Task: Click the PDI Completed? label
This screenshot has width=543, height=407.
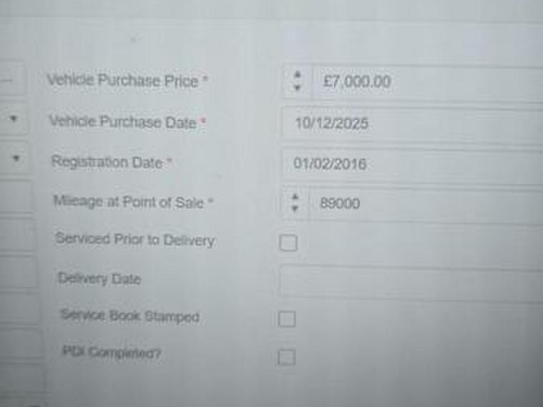Action: (x=111, y=353)
